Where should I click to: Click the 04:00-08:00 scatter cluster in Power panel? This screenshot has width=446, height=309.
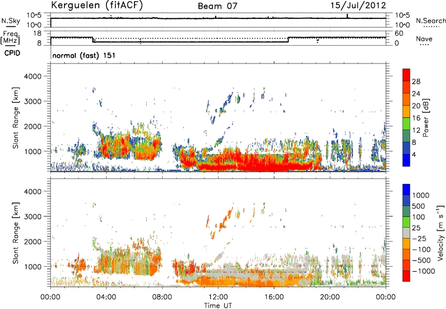pos(128,145)
